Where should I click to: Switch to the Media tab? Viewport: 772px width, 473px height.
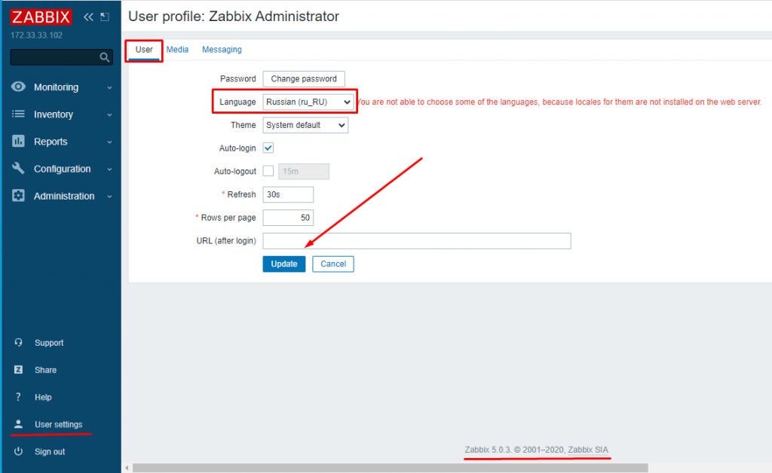177,50
